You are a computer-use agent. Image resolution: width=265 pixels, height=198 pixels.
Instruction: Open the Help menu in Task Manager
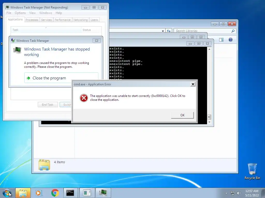59,13
